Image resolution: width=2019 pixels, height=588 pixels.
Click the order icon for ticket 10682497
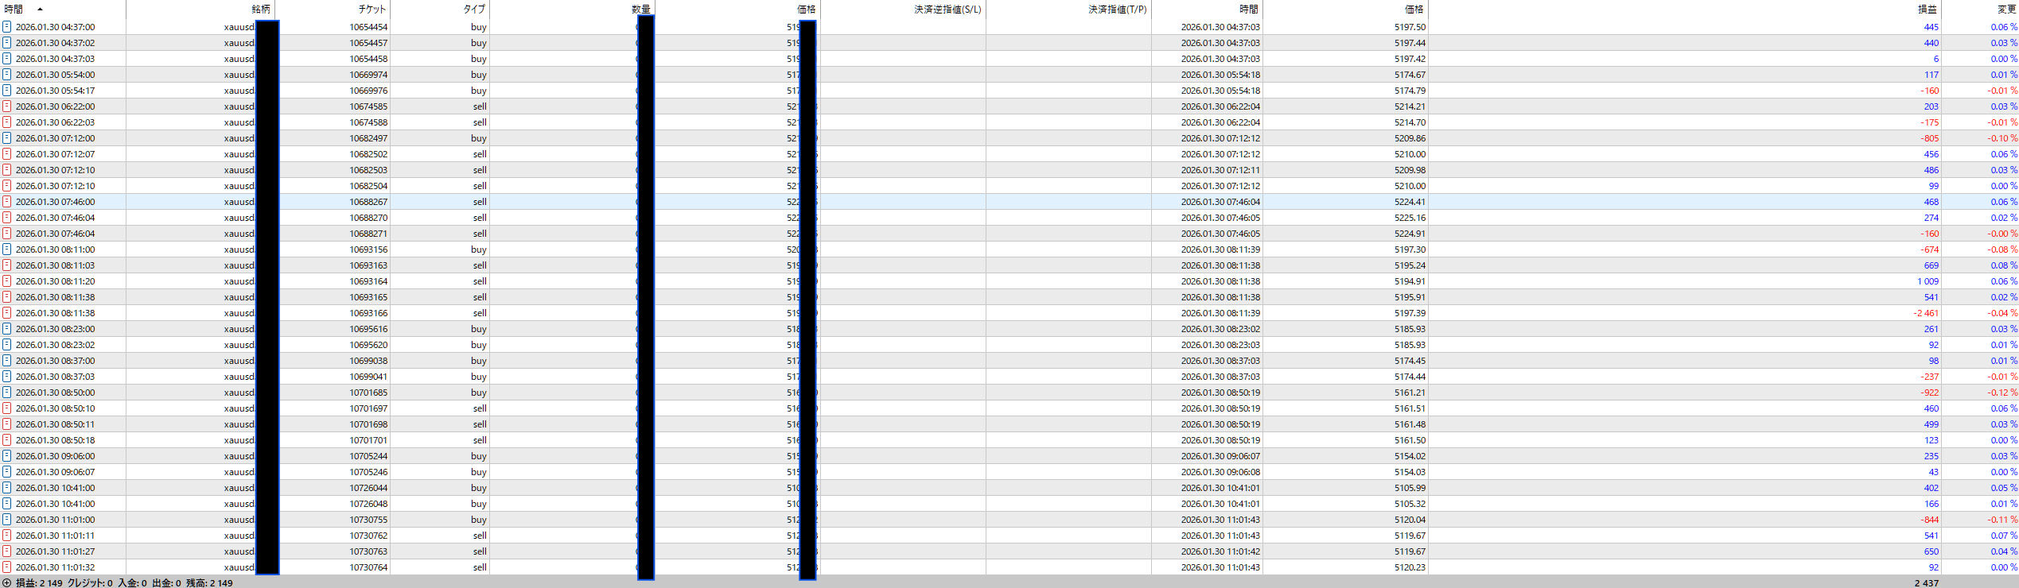[6, 138]
